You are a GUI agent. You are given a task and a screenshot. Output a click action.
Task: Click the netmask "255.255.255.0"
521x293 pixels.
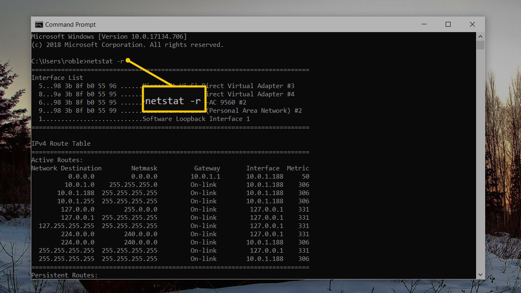click(133, 185)
